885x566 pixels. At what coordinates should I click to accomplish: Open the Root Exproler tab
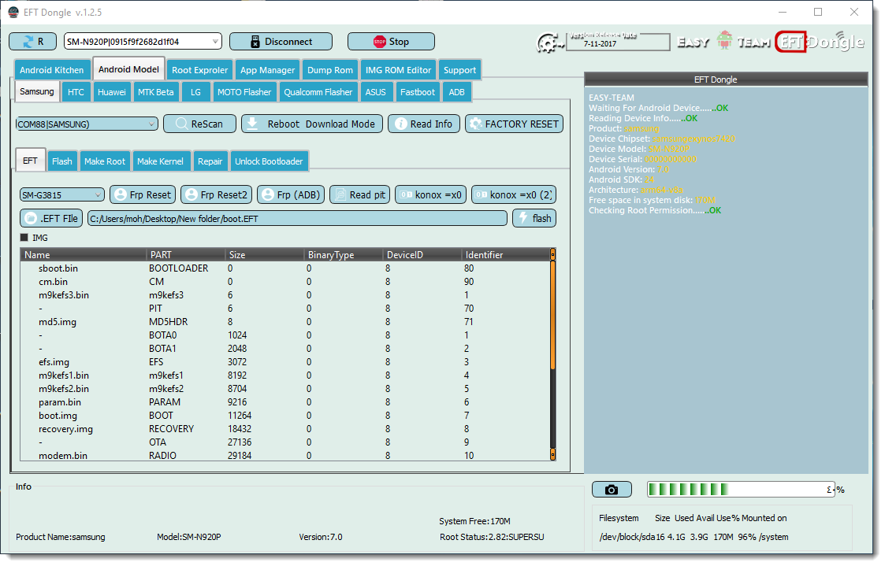pos(200,71)
